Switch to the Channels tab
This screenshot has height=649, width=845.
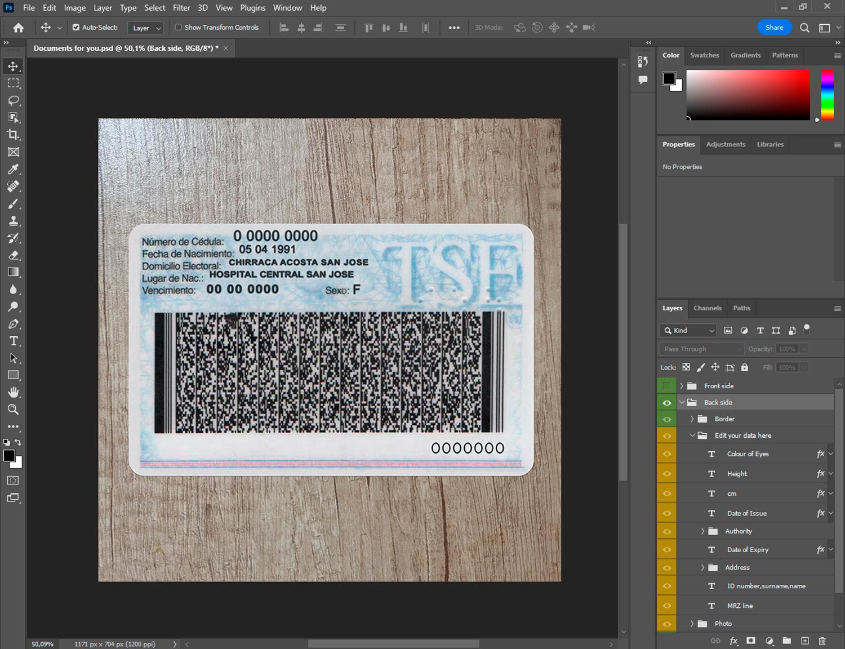[707, 308]
